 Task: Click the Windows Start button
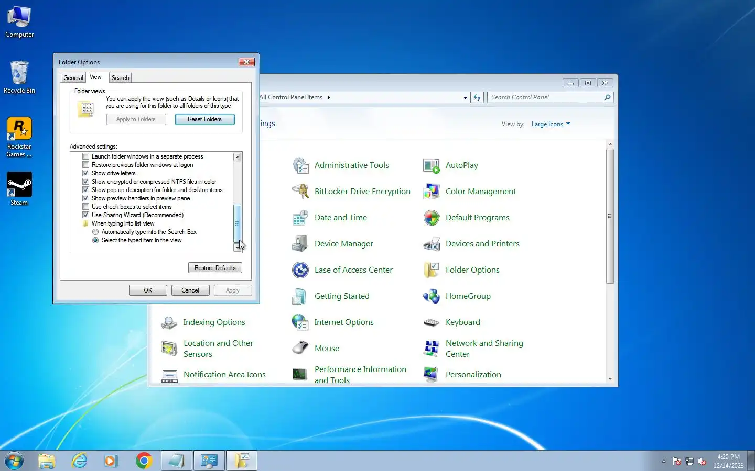14,461
